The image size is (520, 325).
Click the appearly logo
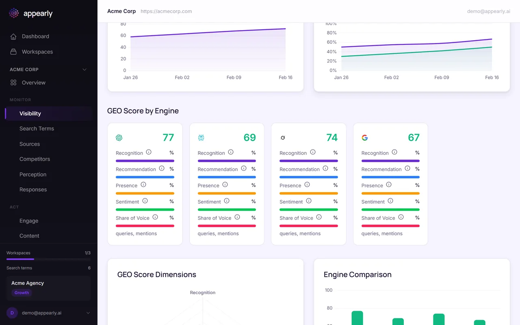coord(31,13)
